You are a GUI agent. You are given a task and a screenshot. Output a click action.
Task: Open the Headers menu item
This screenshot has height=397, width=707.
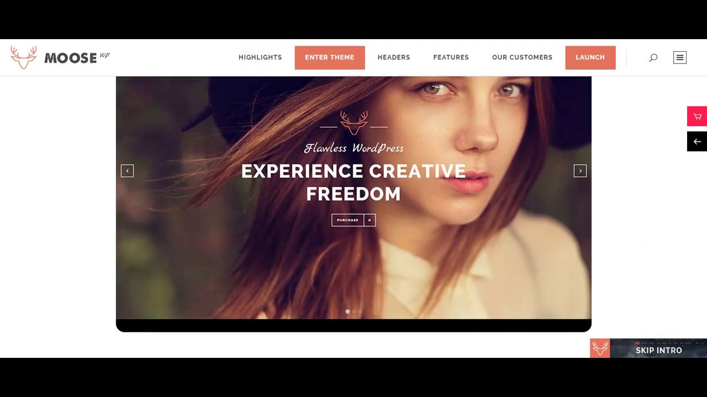tap(394, 57)
